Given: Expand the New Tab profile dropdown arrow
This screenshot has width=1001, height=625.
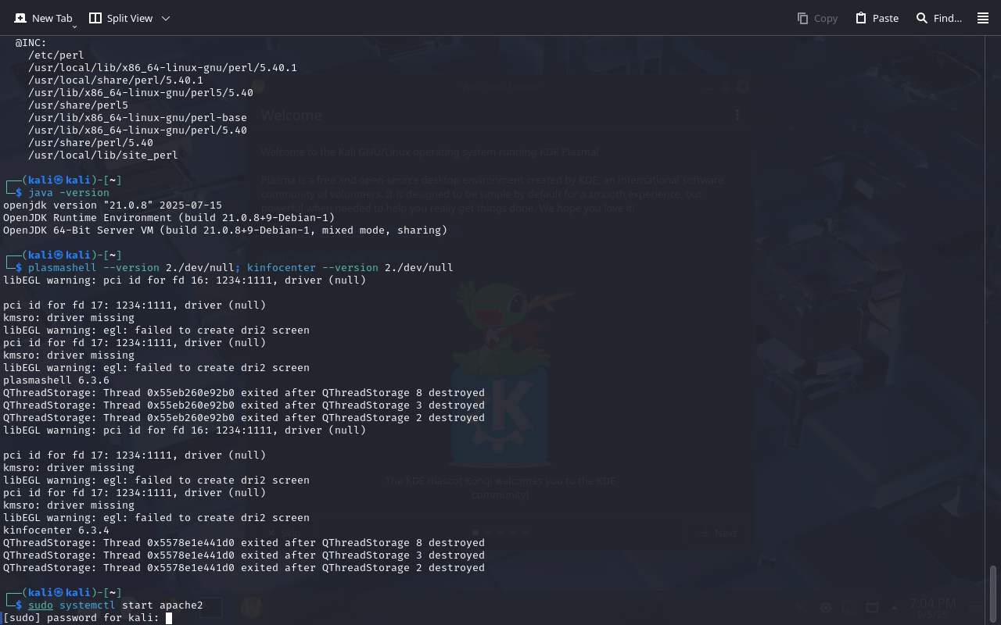Looking at the screenshot, I should [75, 27].
